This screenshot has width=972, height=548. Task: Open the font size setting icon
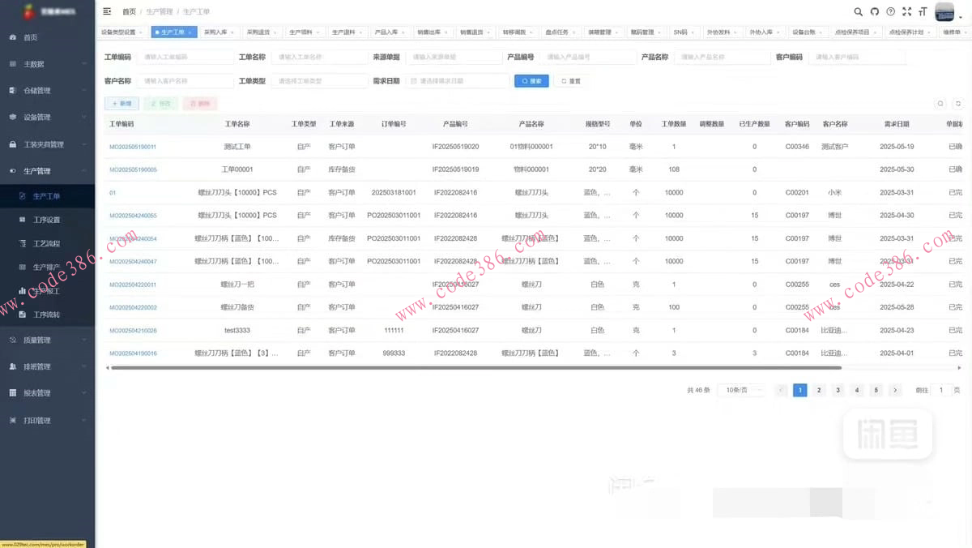pos(923,12)
